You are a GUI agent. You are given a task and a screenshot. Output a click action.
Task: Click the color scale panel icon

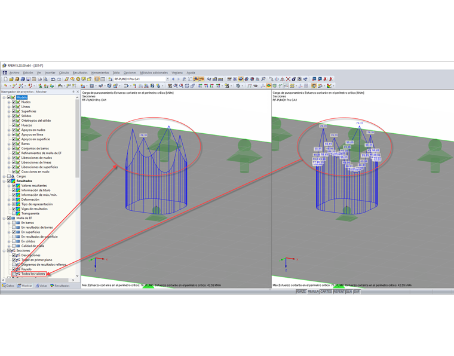tap(314, 85)
